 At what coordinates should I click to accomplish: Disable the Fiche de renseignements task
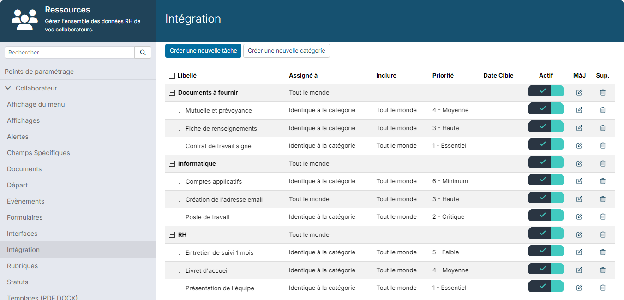point(546,126)
